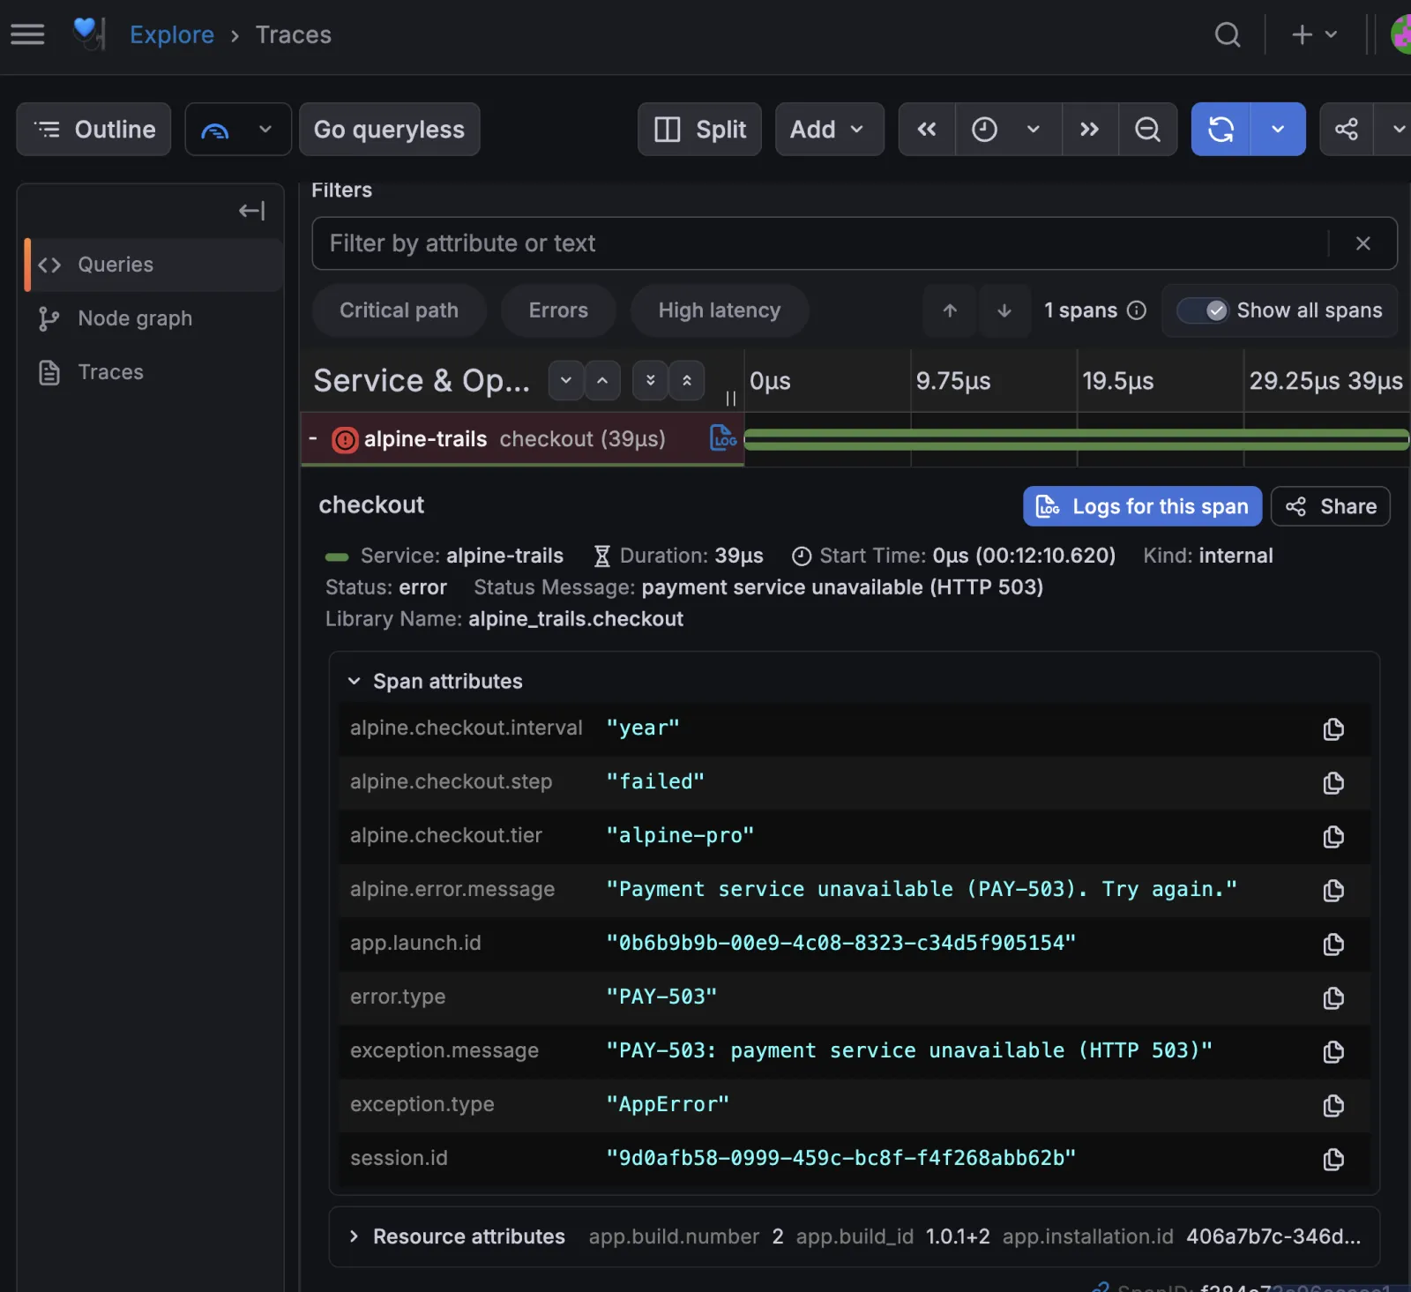
Task: Click the Grafana home logo
Action: pyautogui.click(x=87, y=34)
